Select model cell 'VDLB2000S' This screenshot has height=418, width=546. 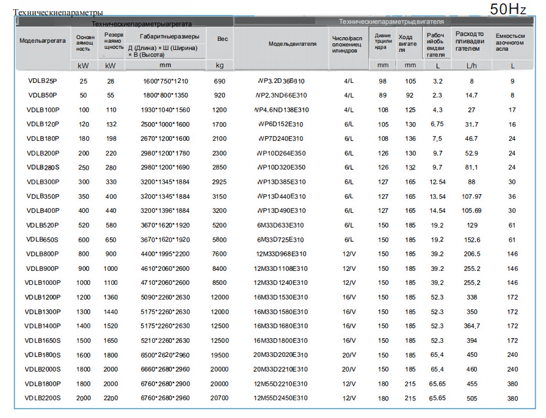click(x=43, y=369)
